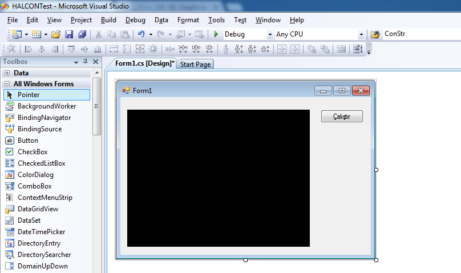461x273 pixels.
Task: Open the Redo history dropdown arrow
Action: click(x=170, y=34)
